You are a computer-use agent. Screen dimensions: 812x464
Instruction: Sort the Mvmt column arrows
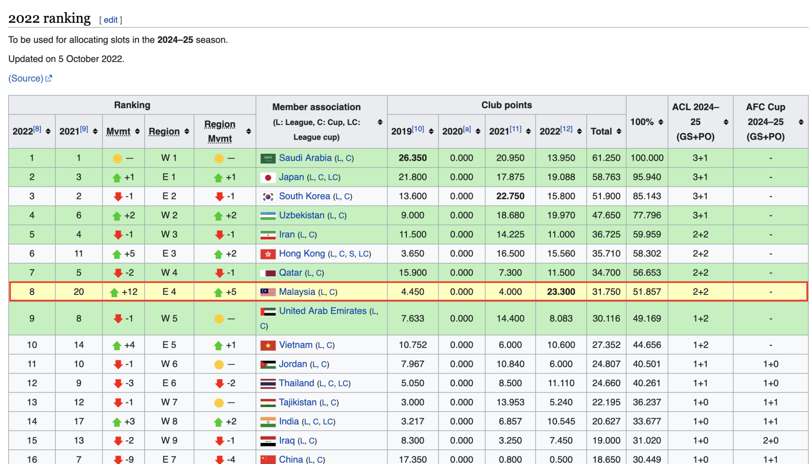click(137, 131)
